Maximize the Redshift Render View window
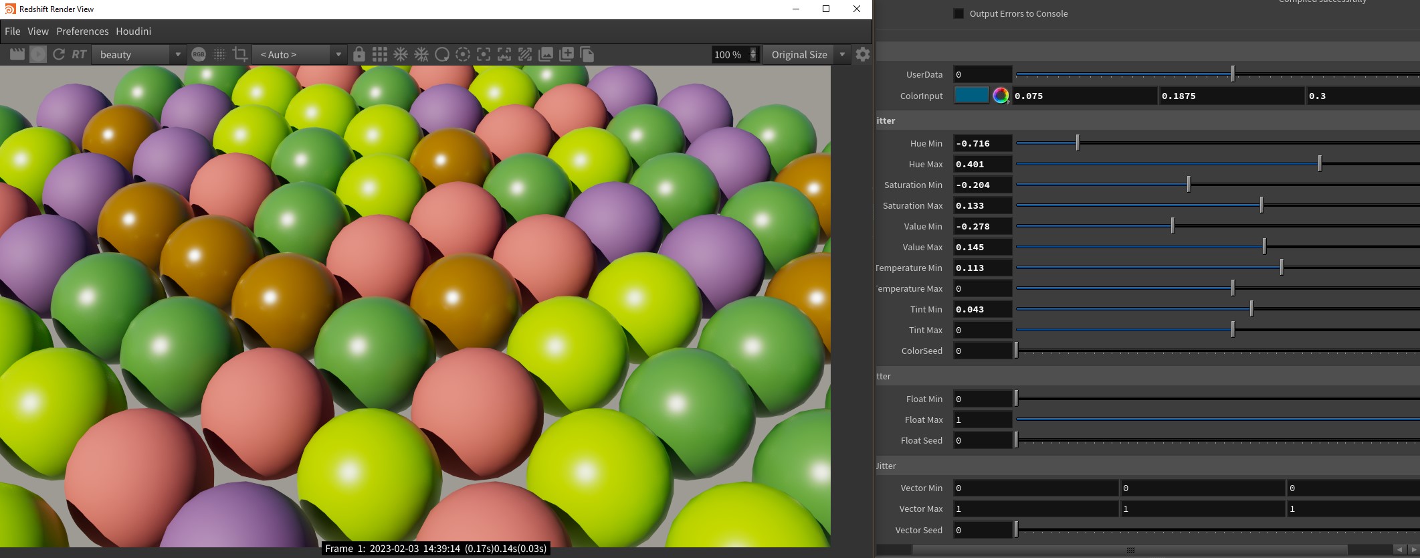The width and height of the screenshot is (1420, 558). (x=826, y=9)
